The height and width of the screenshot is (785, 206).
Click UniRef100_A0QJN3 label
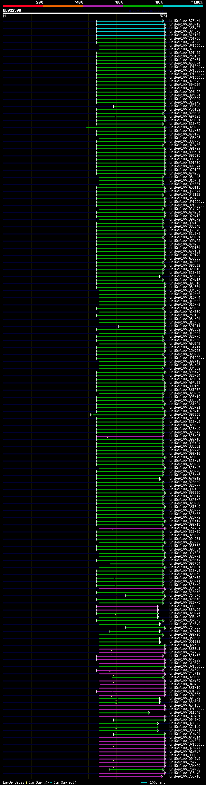click(185, 755)
